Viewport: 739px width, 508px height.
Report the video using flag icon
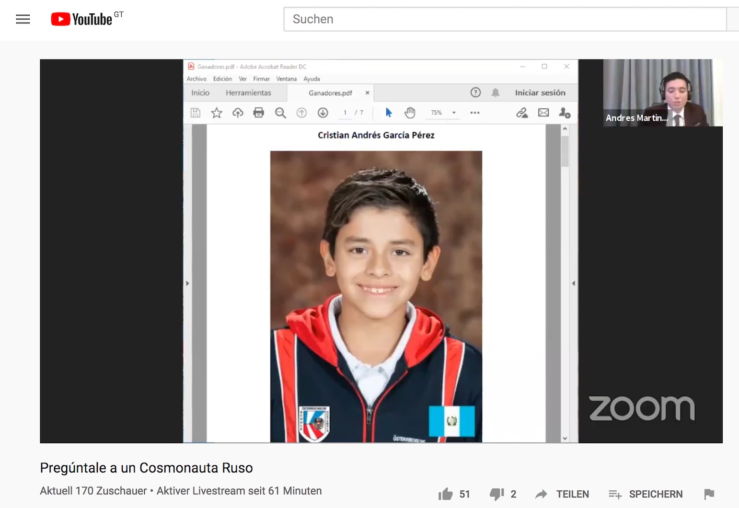[709, 494]
